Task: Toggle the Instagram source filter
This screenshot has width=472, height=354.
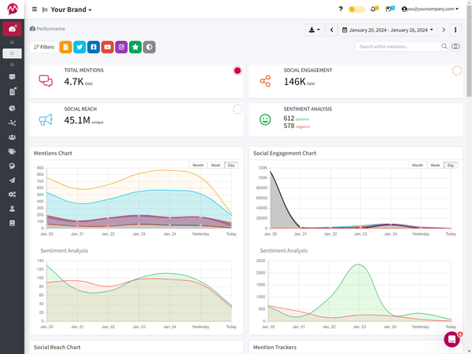Action: coord(121,47)
